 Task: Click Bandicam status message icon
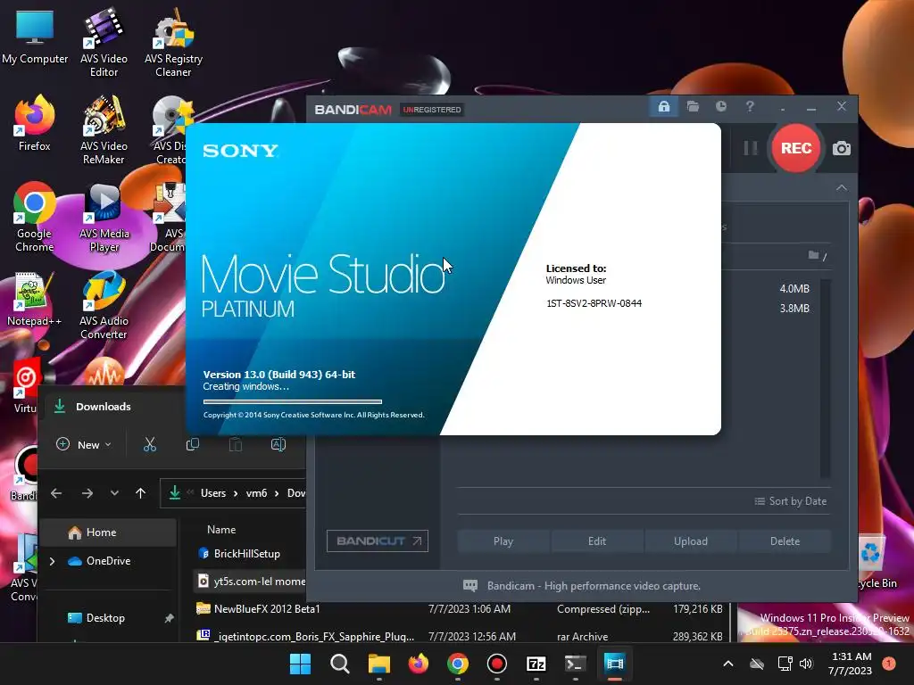click(469, 586)
